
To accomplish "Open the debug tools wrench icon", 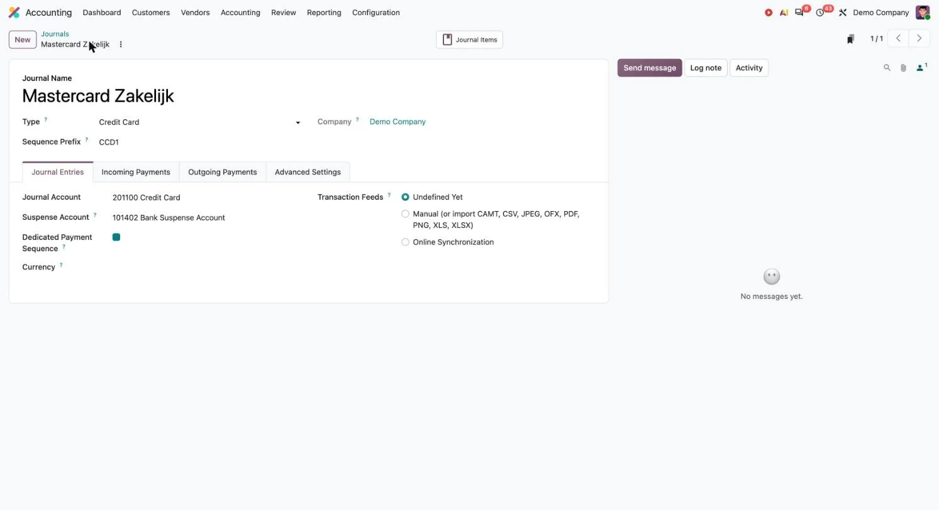I will tap(843, 13).
